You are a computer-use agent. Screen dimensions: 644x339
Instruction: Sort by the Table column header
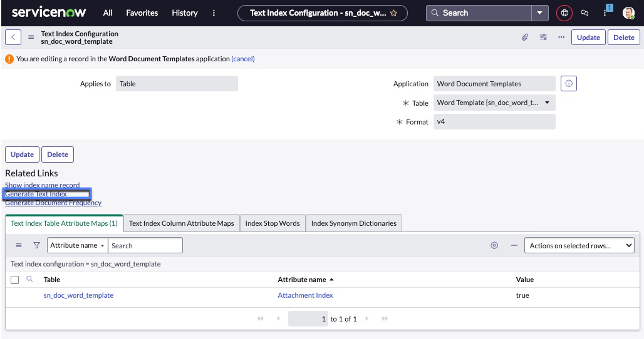[x=52, y=280]
